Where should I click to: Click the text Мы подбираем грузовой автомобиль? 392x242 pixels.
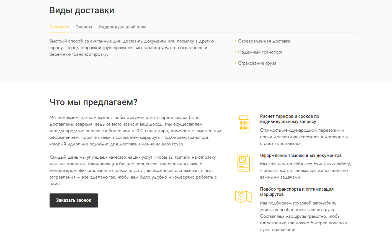[304, 216]
